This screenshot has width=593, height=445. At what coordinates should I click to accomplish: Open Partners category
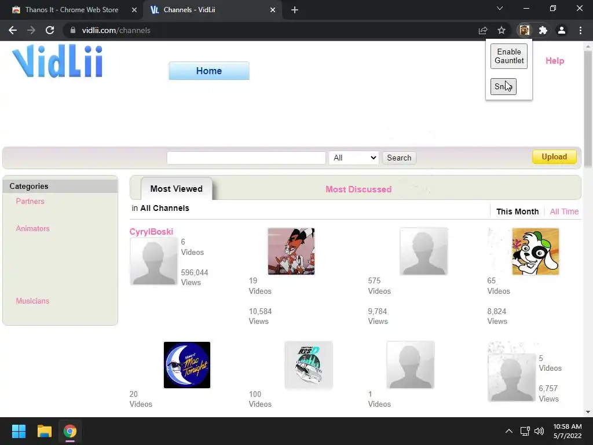(30, 201)
